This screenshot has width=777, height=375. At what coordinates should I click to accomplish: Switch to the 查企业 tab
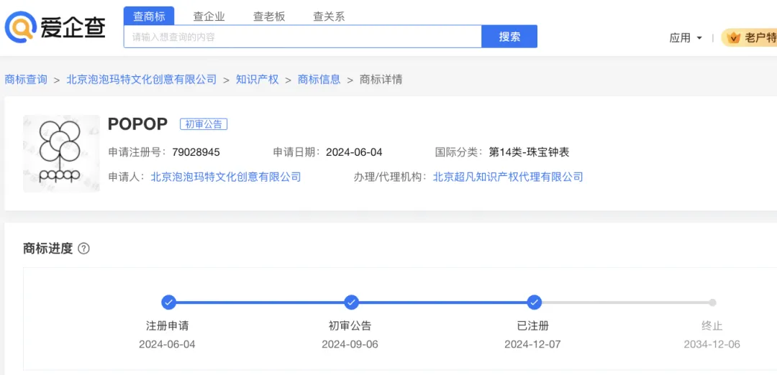[209, 17]
